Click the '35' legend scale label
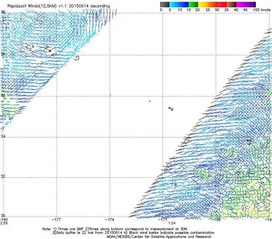This screenshot has width=272, height=239. 226,10
